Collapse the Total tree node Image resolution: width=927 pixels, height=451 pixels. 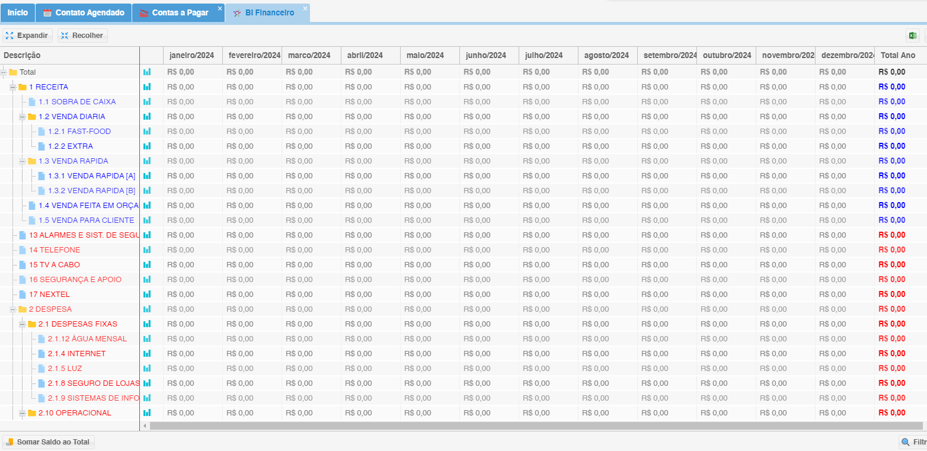pos(4,72)
